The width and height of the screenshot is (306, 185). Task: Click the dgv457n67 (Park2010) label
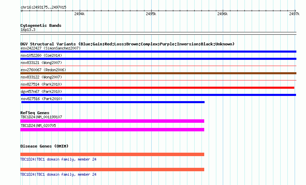point(41,91)
